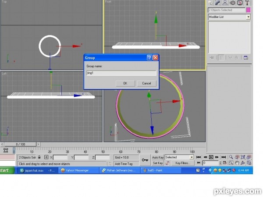Click the Front viewport label
Screen dimensions: 263x197
pyautogui.click(x=108, y=1)
